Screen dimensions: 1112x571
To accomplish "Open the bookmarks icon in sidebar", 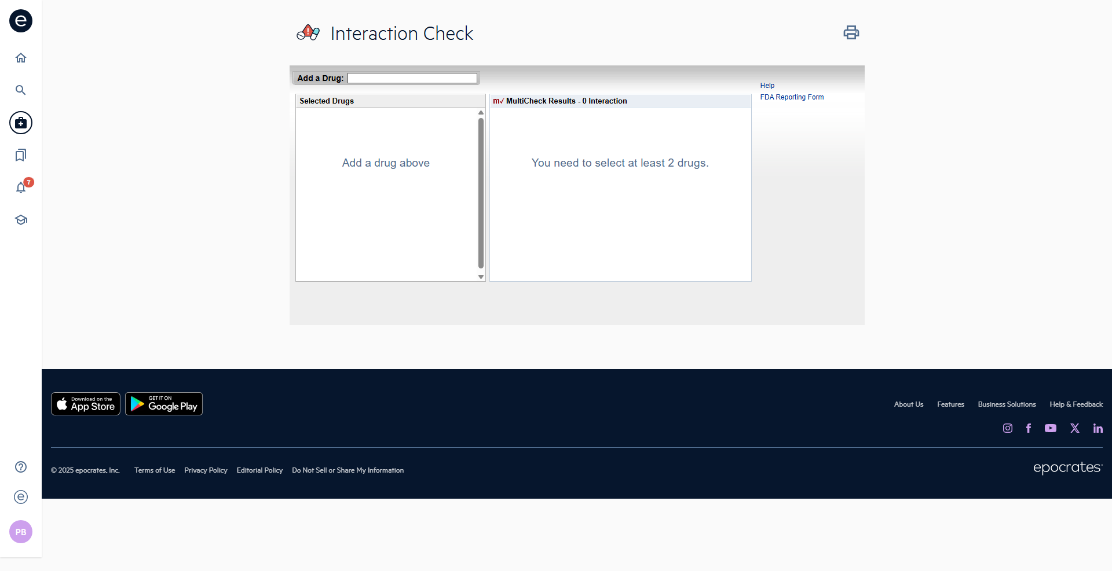I will click(x=21, y=155).
